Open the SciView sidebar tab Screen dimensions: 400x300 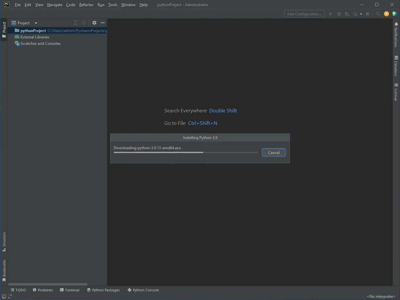(396, 92)
